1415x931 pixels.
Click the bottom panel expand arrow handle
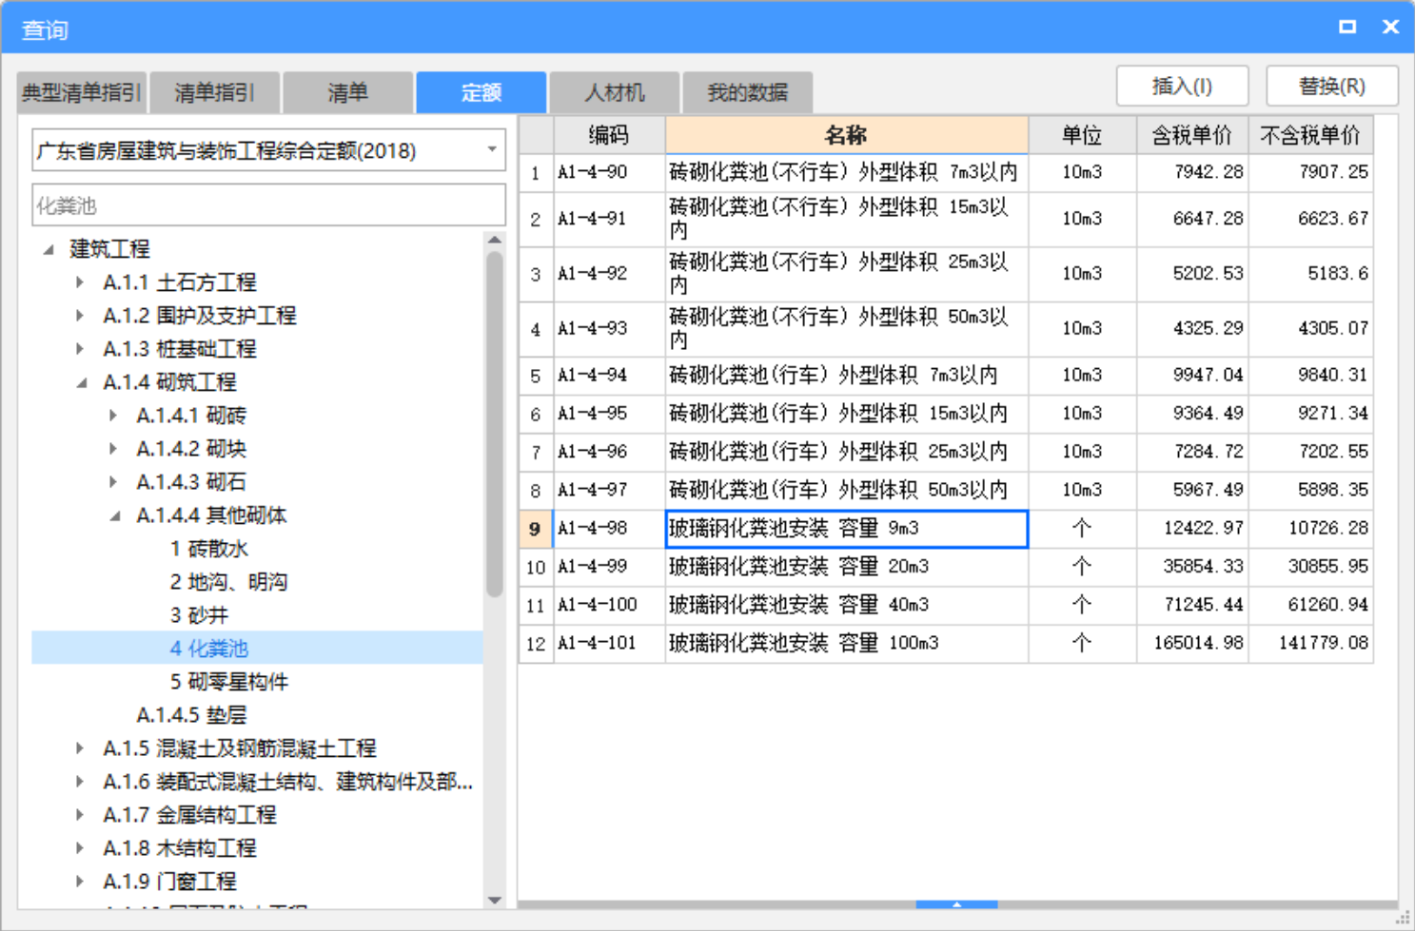956,904
